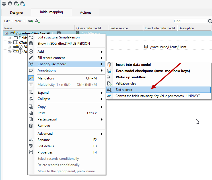Click the Edit details icon
Image resolution: width=212 pixels, height=180 pixels.
pyautogui.click(x=31, y=146)
